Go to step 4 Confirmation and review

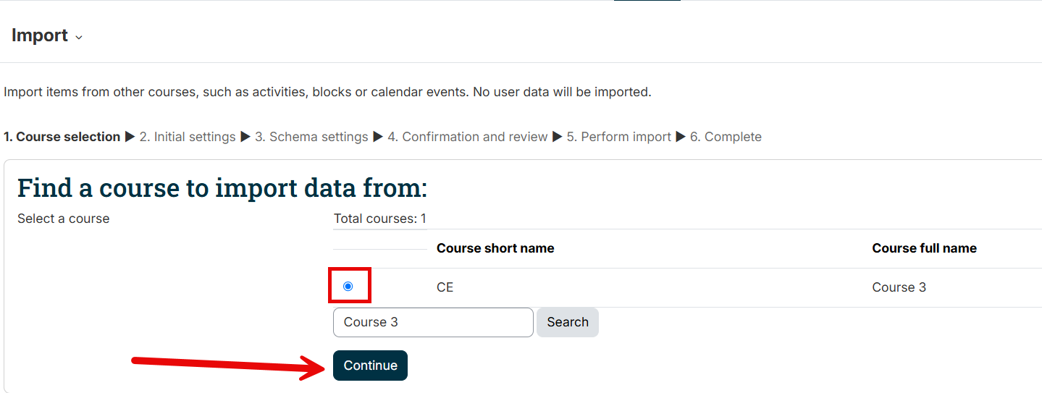click(x=467, y=137)
